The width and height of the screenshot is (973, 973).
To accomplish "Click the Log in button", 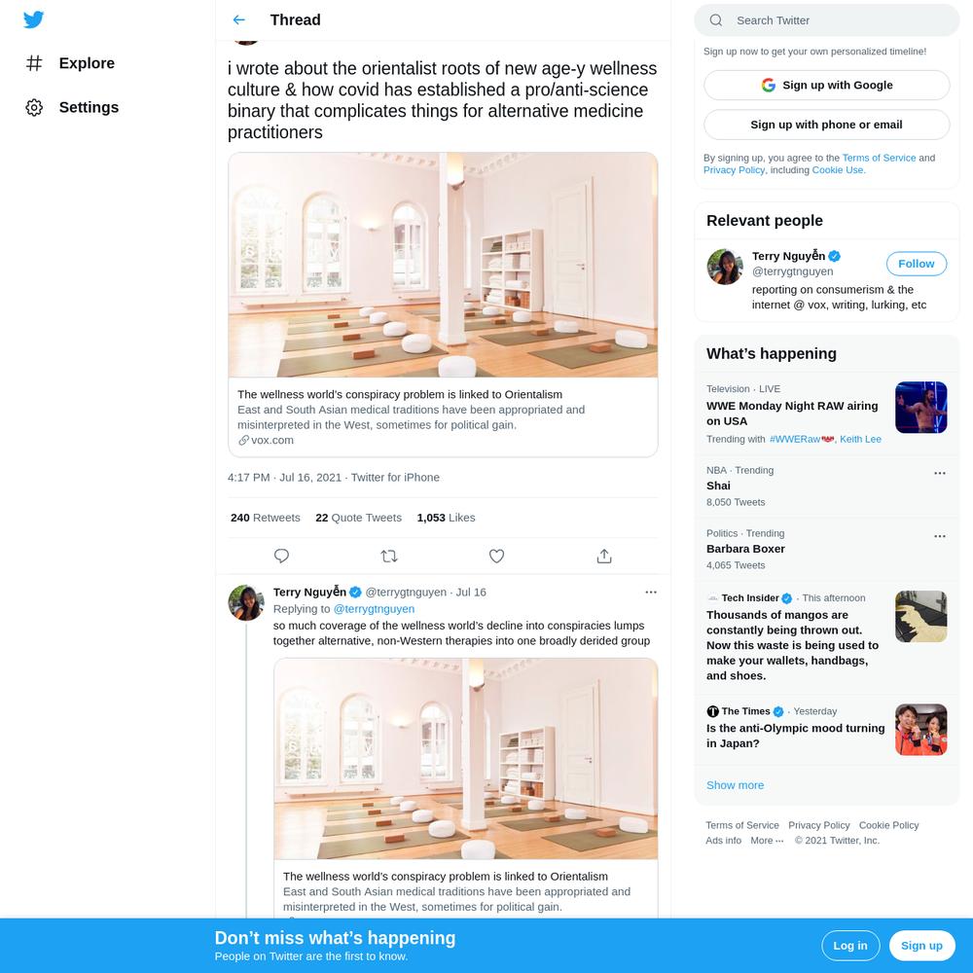I will pos(850,946).
